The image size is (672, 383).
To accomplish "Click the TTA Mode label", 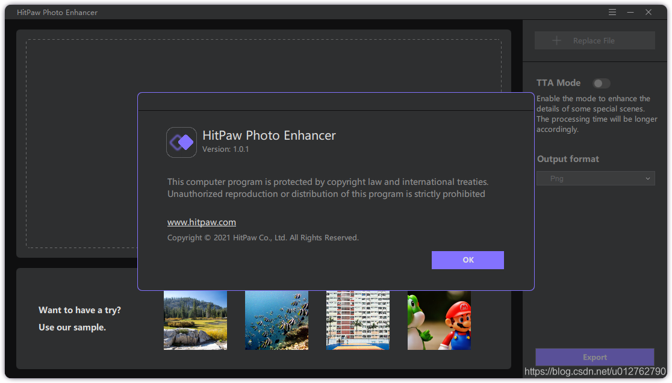I will [558, 83].
